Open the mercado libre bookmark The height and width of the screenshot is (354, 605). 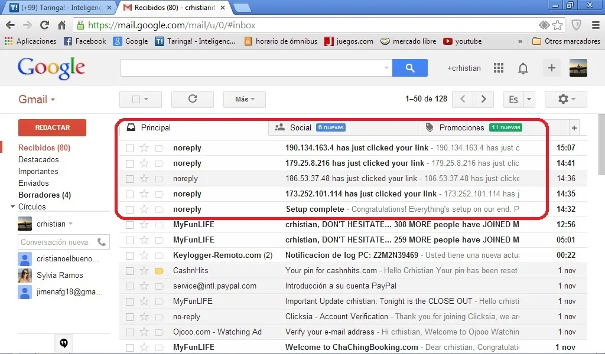(408, 41)
